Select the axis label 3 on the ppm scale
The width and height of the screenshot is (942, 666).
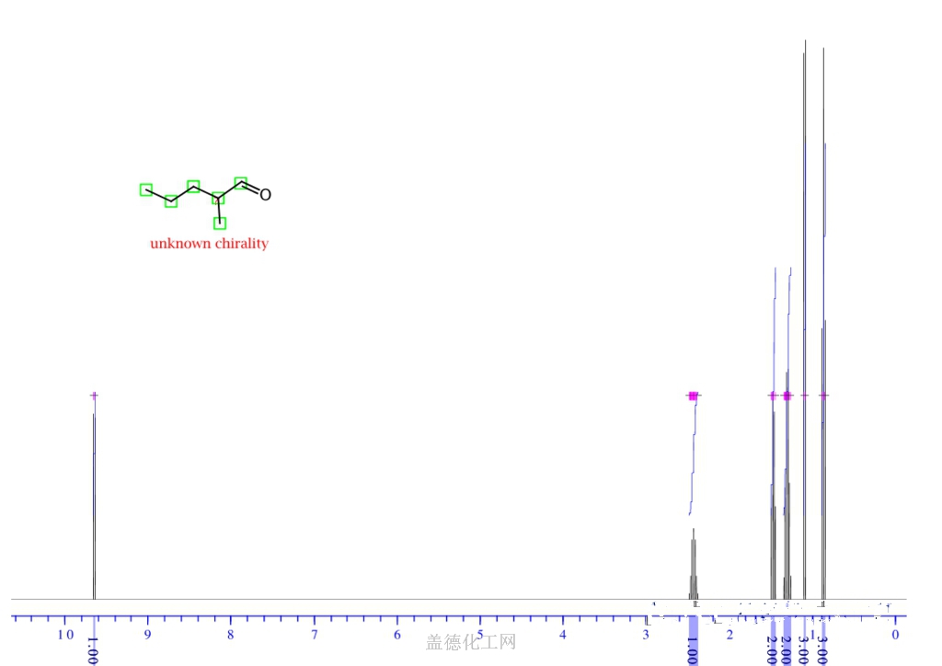(646, 635)
